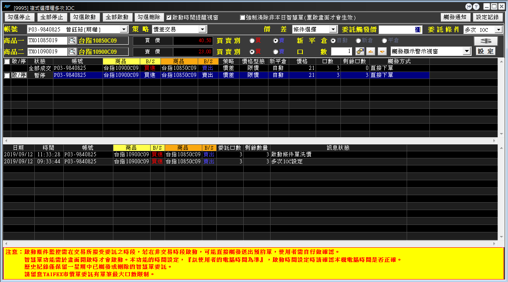Viewport: 508px width, 282px height.
Task: Click the 設定 button
Action: (486, 51)
